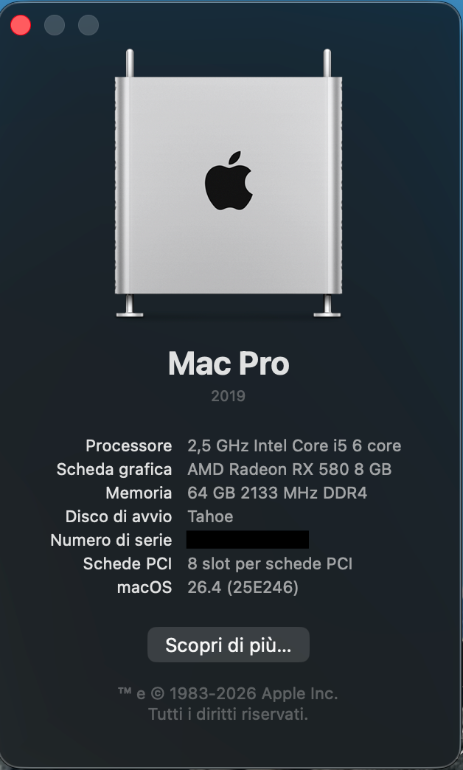Viewport: 463px width, 770px height.
Task: Select the 64 GB 2133 MHz DDR4 value
Action: tap(277, 493)
